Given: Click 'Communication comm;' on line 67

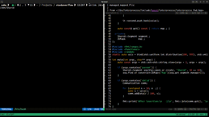Looking at the screenshot, I should click(135, 83).
